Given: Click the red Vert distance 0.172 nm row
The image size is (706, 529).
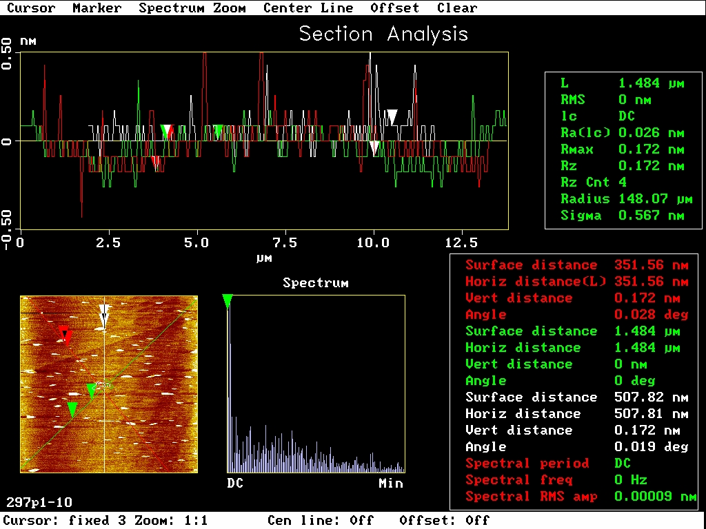Looking at the screenshot, I should pos(573,298).
